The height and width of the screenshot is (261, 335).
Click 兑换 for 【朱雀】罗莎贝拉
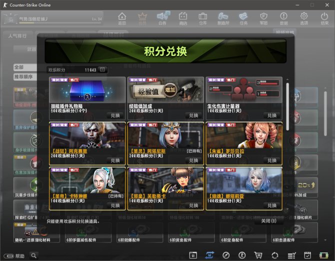272,160
